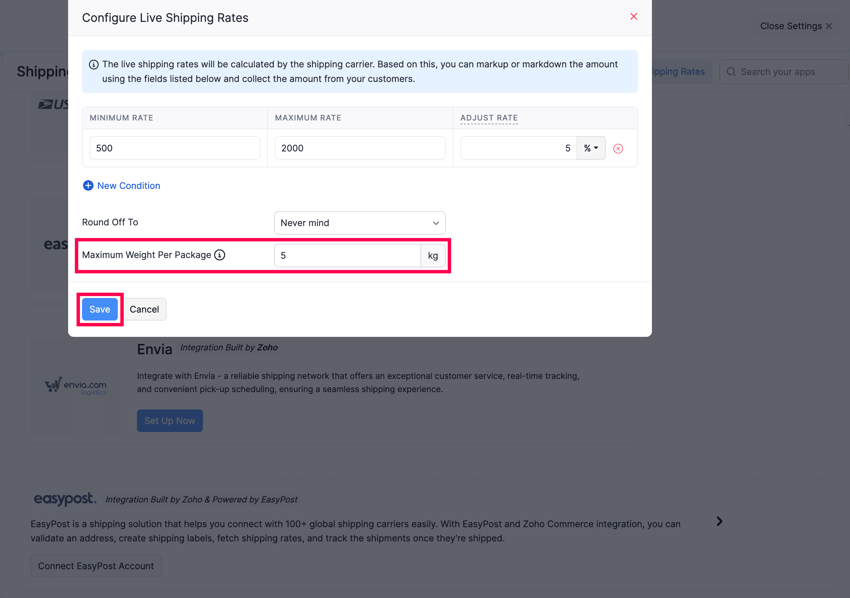This screenshot has width=850, height=598.
Task: Click the envia.com logistics logo
Action: coord(75,386)
